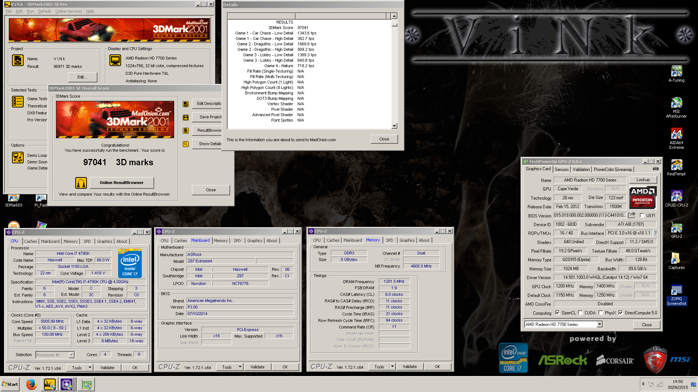
Task: Launch Firefox from taskbar
Action: click(32, 384)
